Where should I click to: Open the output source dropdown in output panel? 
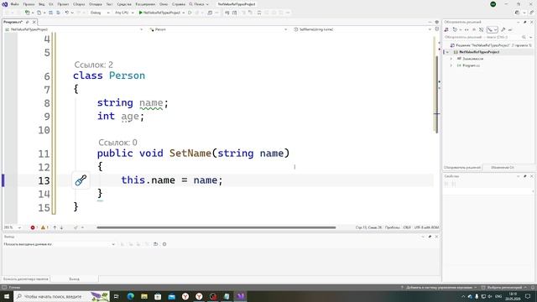coord(60,244)
